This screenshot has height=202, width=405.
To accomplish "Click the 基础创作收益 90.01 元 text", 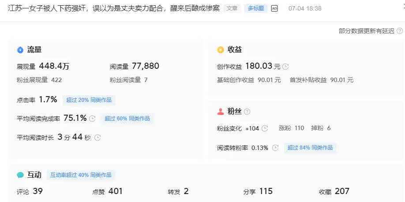I will [249, 80].
